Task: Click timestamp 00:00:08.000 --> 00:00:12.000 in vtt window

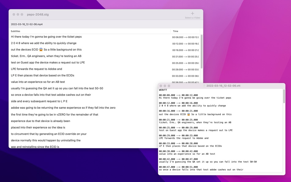Action: click(178, 95)
